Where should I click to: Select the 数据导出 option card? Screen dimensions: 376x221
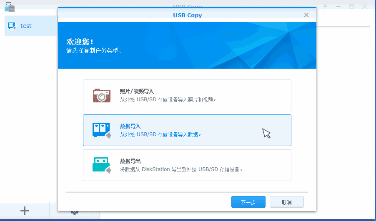click(187, 165)
